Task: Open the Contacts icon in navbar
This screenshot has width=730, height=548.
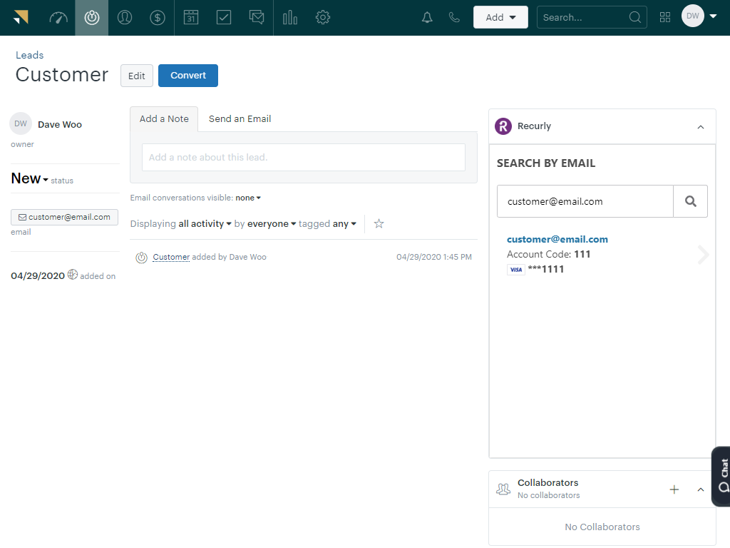Action: tap(125, 18)
